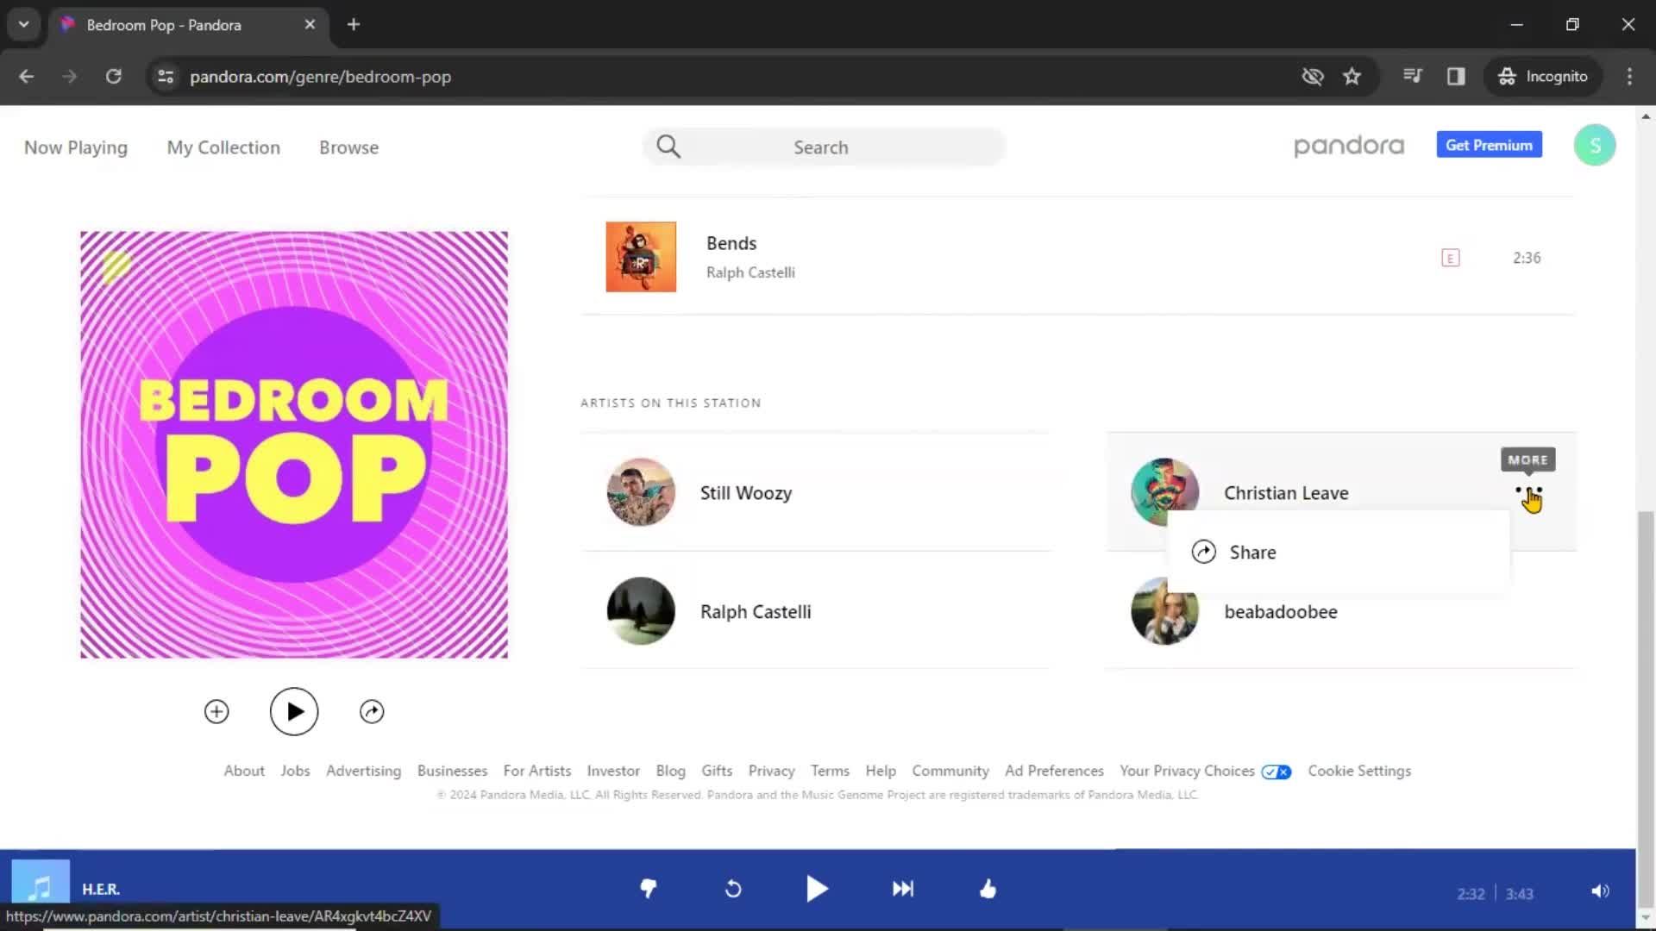Open the Help footer link
The width and height of the screenshot is (1656, 931).
pyautogui.click(x=881, y=771)
